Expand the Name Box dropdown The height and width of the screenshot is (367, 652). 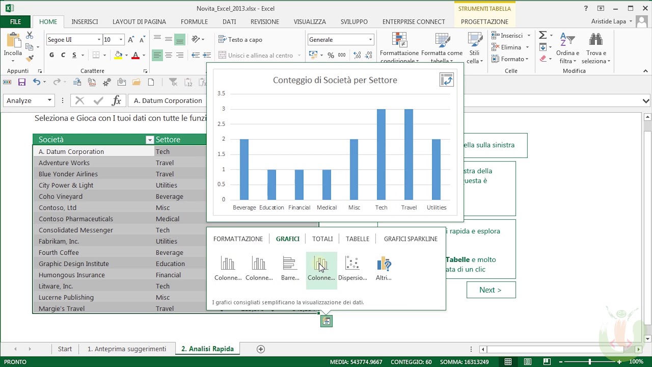click(49, 100)
